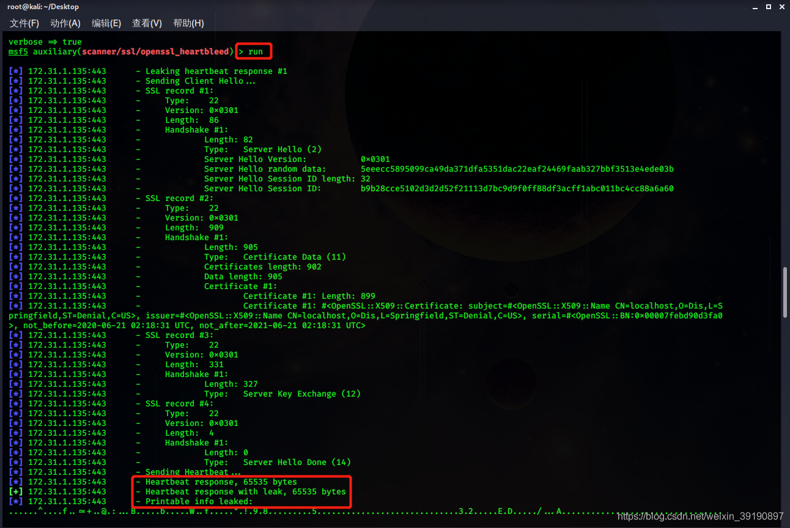The width and height of the screenshot is (790, 528).
Task: Click the 'Length: 327' value
Action: (231, 384)
